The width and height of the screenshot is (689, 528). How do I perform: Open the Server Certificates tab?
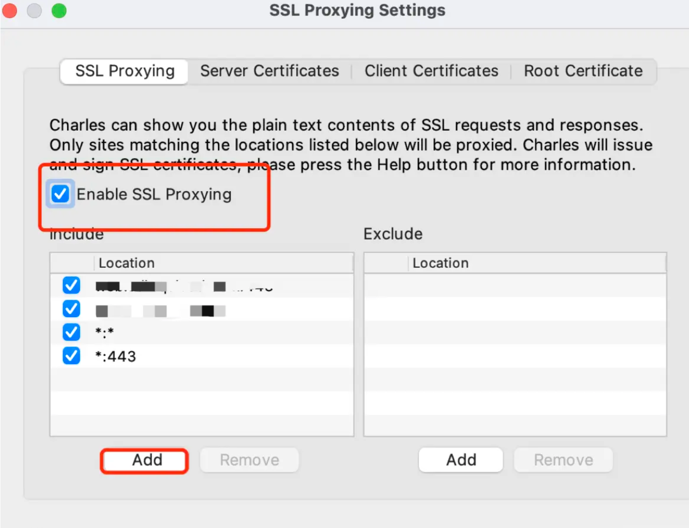point(269,71)
